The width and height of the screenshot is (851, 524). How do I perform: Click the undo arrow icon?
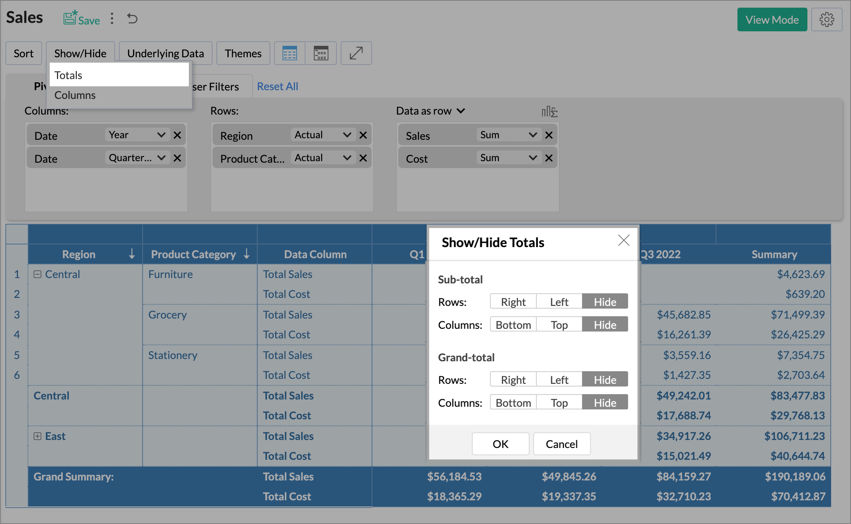(x=132, y=19)
